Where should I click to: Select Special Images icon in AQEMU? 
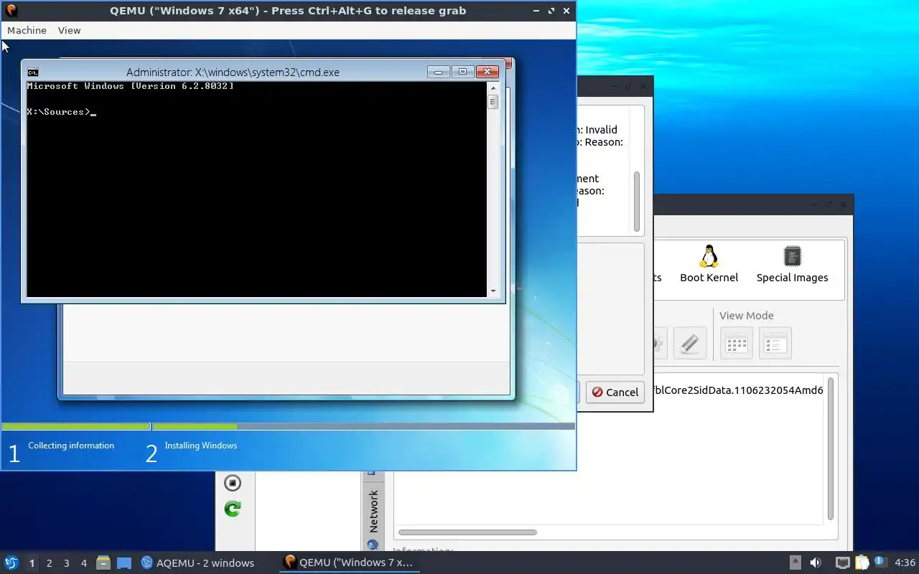(x=792, y=264)
